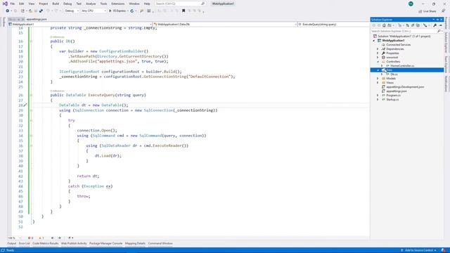This screenshot has width=450, height=253.
Task: Open the zoom percentage dropdown
Action: tap(14, 238)
